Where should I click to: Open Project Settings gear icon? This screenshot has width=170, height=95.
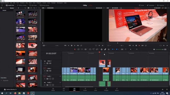click(x=167, y=89)
